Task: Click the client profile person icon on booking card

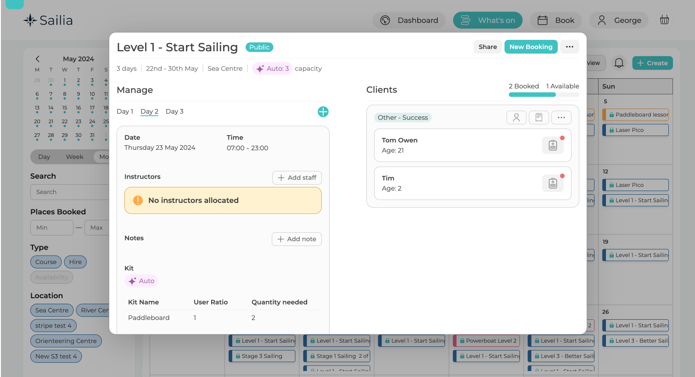Action: pos(516,117)
